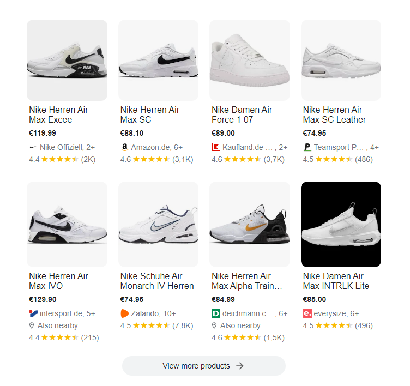410x386 pixels.
Task: Click the Amazon.de logo icon
Action: pyautogui.click(x=125, y=147)
